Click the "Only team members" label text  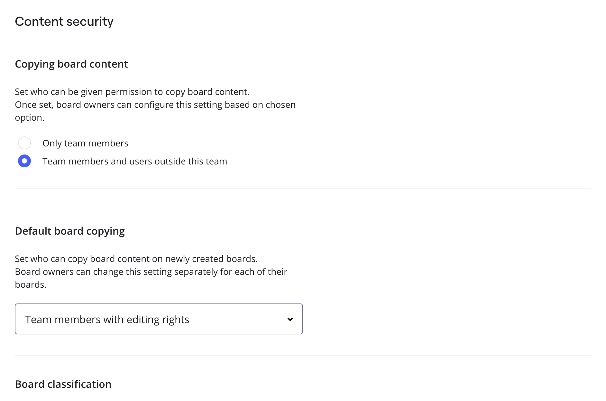pyautogui.click(x=85, y=143)
